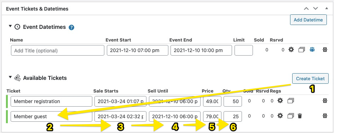Edit Sale Starts for Member registration
341x133 pixels.
[x=121, y=101]
